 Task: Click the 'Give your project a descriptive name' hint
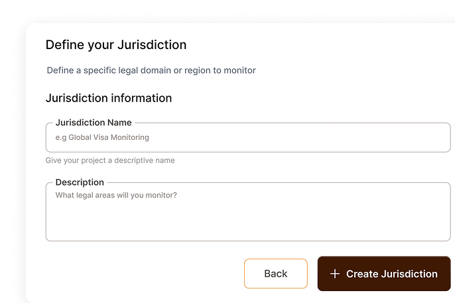tap(110, 160)
